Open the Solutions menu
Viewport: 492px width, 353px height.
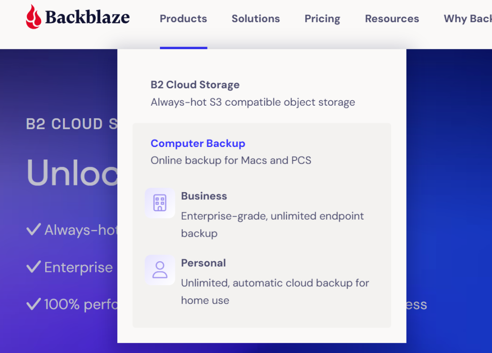(x=256, y=19)
